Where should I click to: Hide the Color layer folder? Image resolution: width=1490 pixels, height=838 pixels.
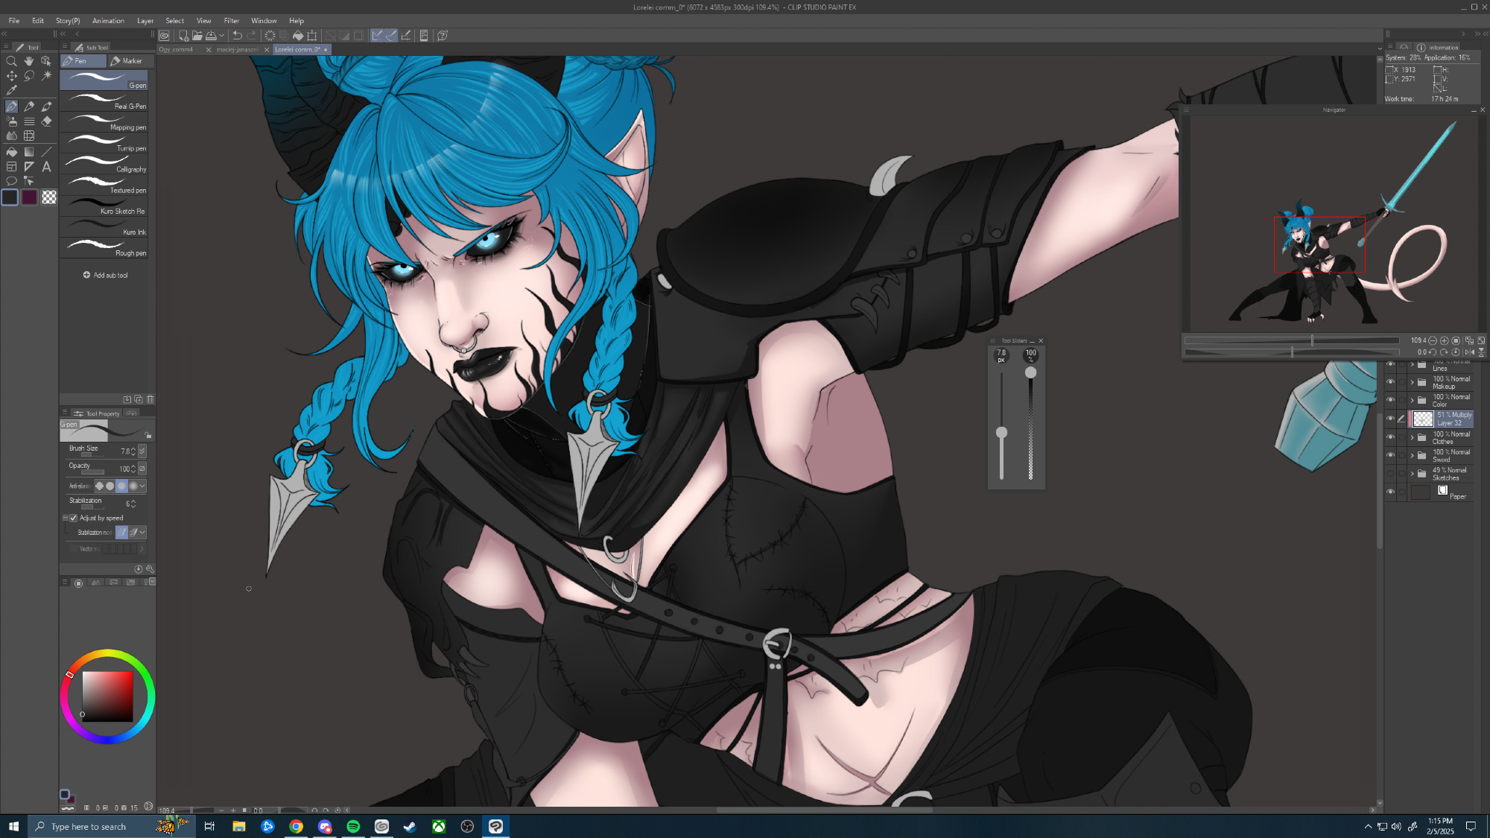click(x=1390, y=400)
